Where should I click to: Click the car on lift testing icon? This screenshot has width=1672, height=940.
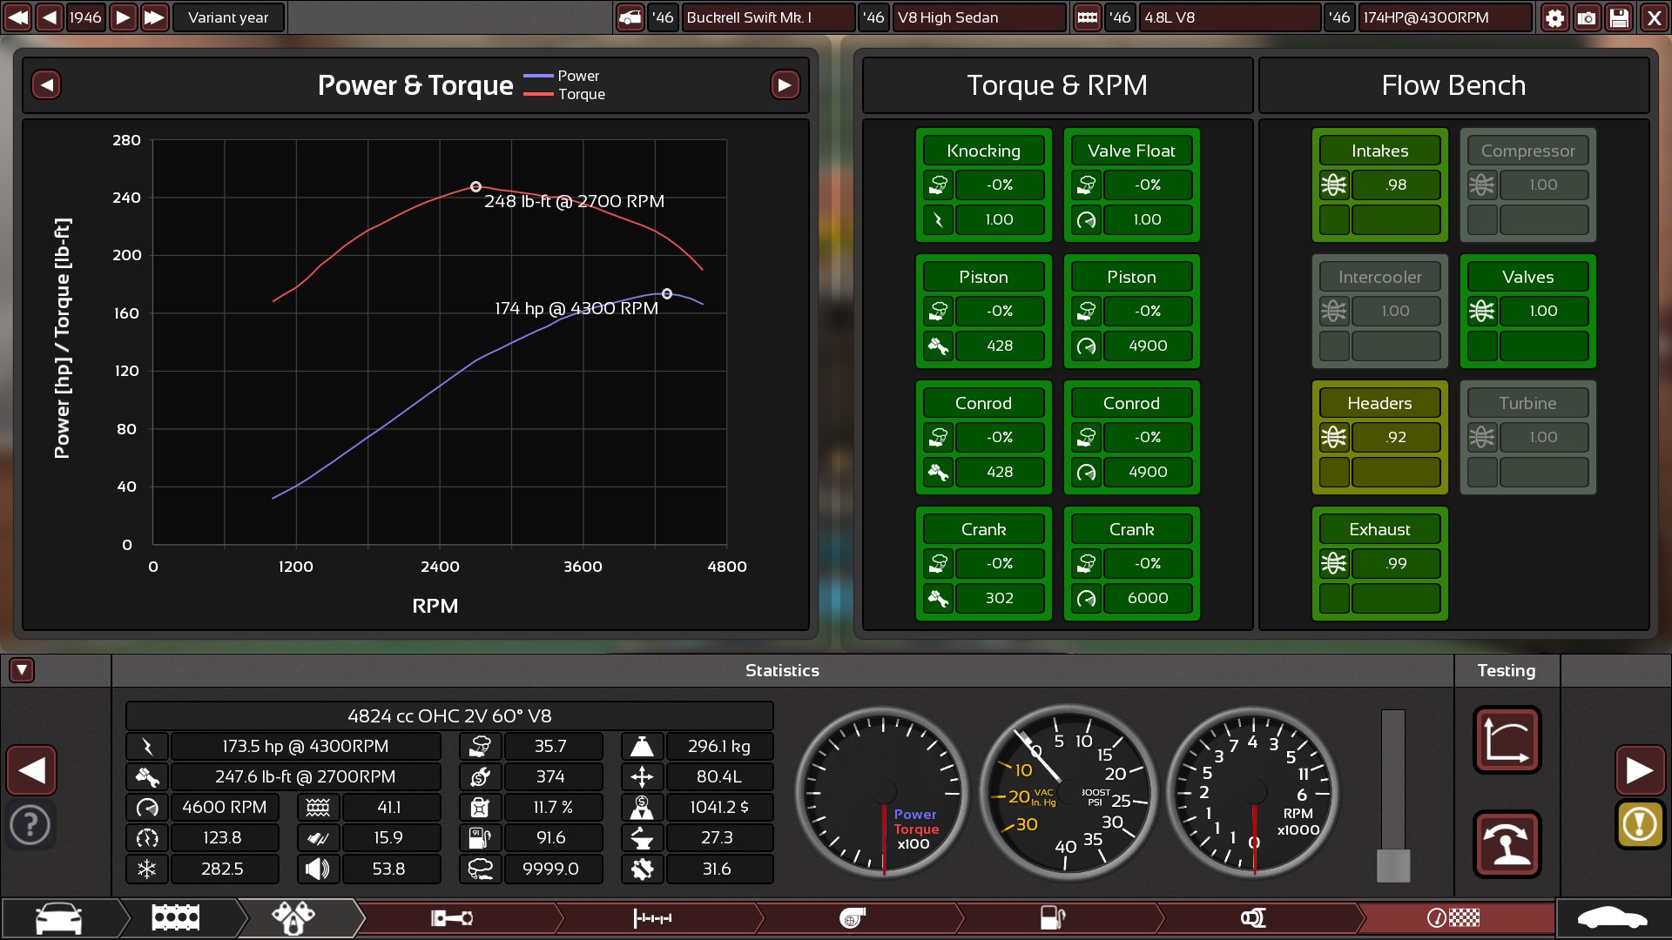click(x=1507, y=844)
